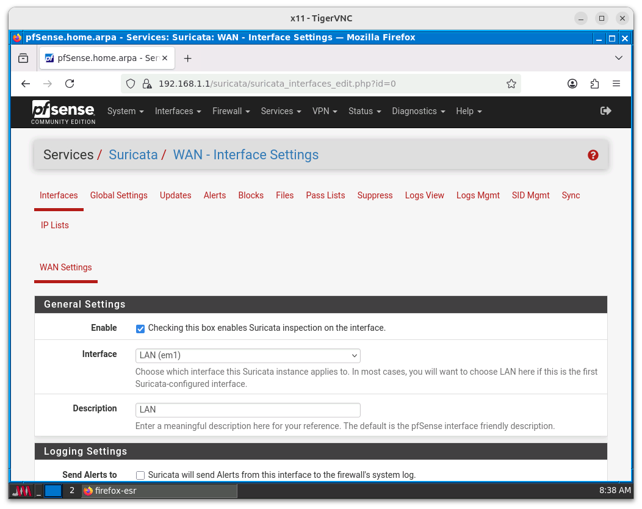Open the Alerts tab

[x=215, y=196]
